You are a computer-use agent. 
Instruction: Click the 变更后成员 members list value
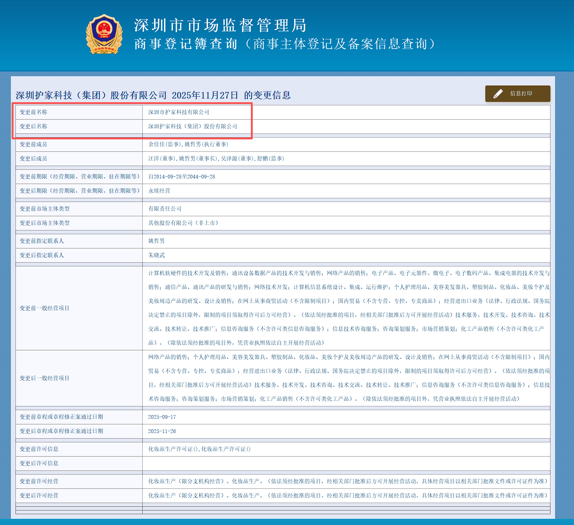pos(216,159)
